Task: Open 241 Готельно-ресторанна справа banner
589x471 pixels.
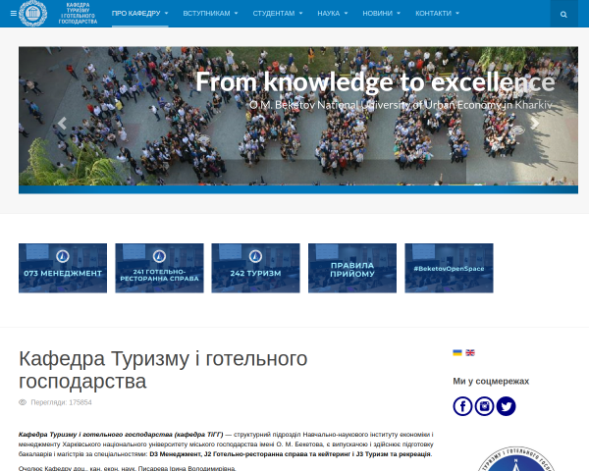Action: click(159, 268)
